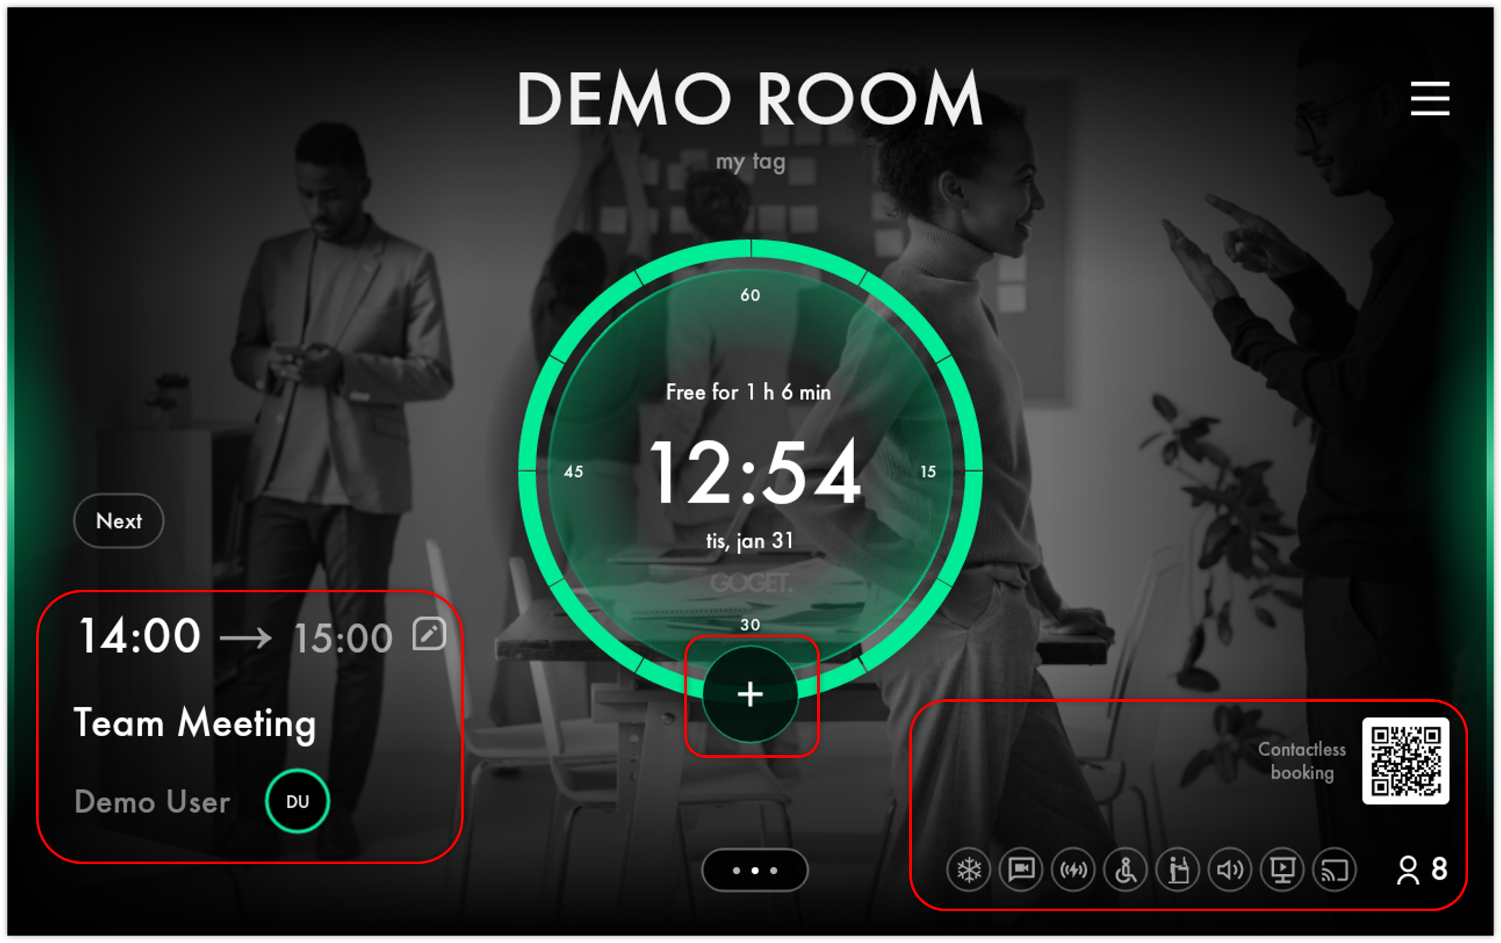Image resolution: width=1501 pixels, height=943 pixels.
Task: Click the 45 minute mark on dial
Action: tap(574, 472)
